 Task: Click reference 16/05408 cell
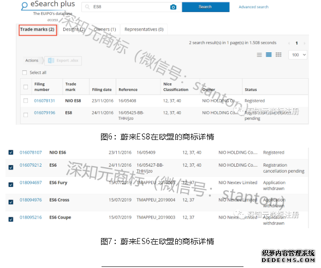pyautogui.click(x=127, y=101)
